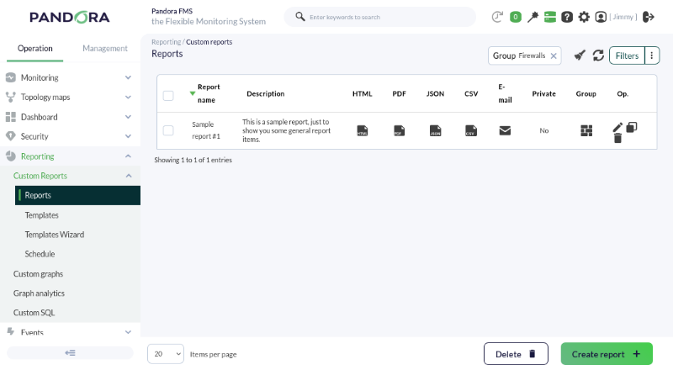Export Sample report #1 as CSV
The height and width of the screenshot is (370, 673).
click(471, 130)
